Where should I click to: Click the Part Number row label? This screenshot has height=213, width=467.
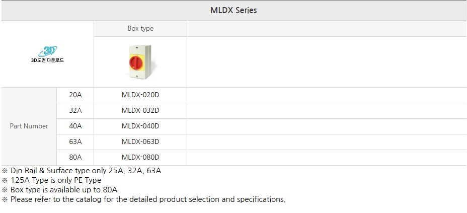(x=29, y=126)
